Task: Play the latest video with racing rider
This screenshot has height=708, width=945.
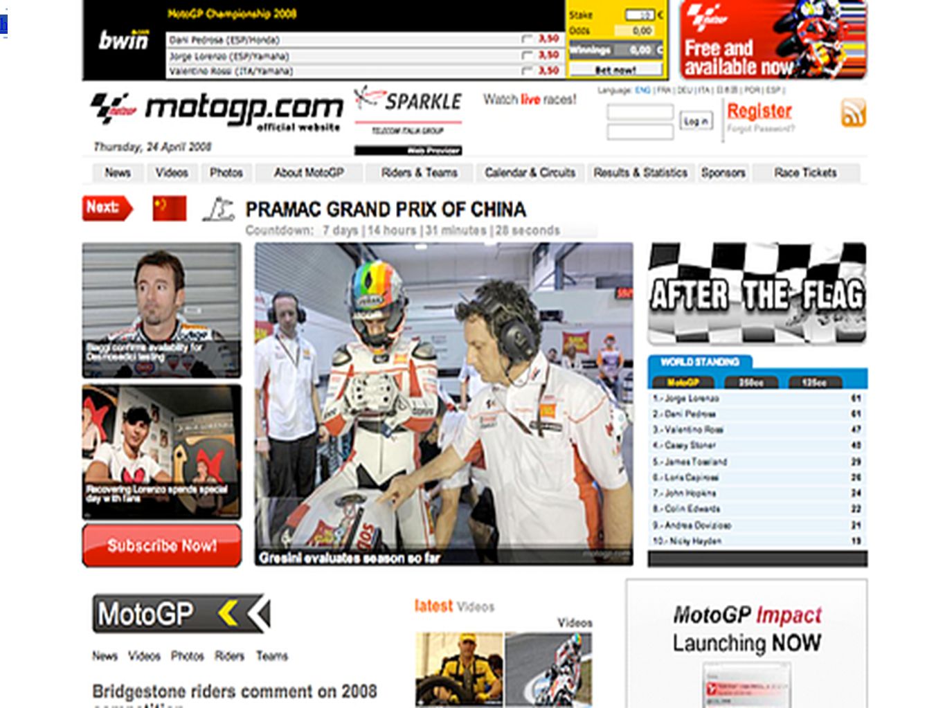Action: (548, 669)
